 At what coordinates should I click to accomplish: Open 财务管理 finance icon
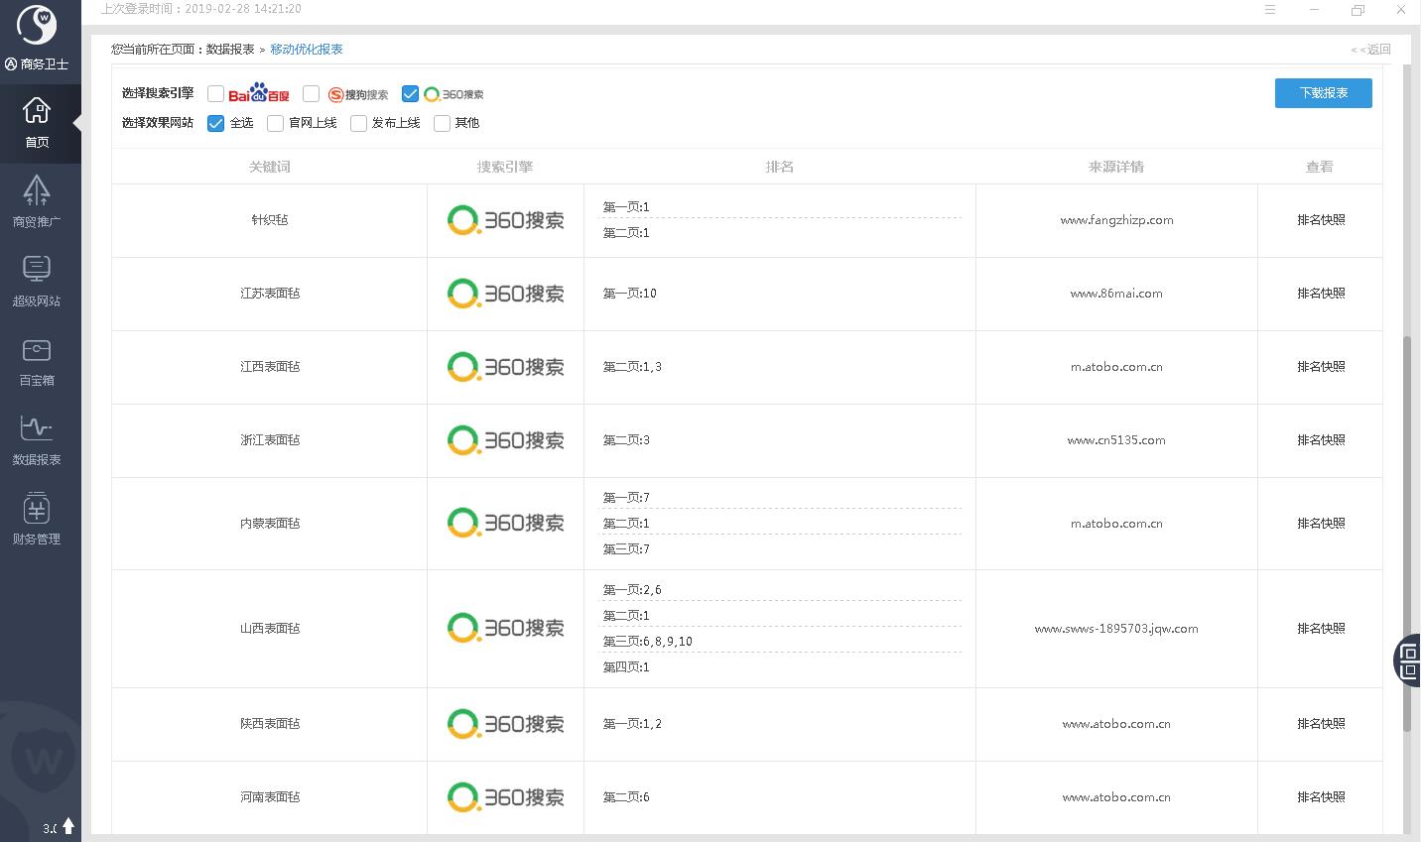(37, 509)
